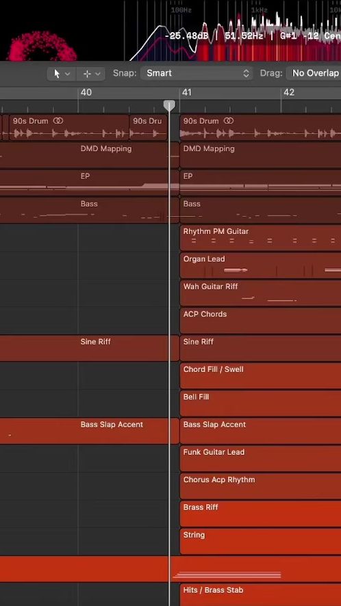Open the Snap Smart dropdown
The height and width of the screenshot is (606, 341).
[197, 73]
